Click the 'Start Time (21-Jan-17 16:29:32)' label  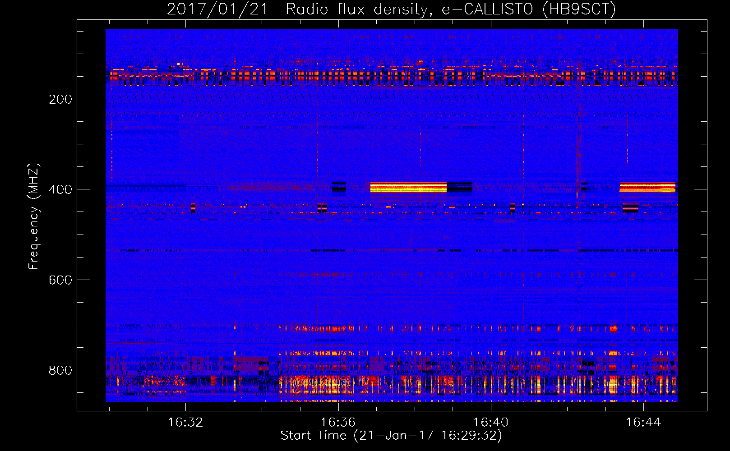click(x=391, y=436)
